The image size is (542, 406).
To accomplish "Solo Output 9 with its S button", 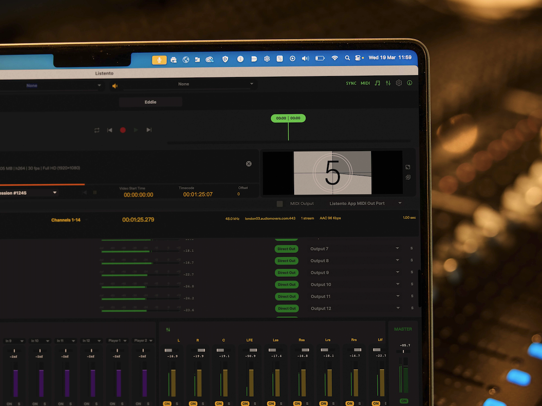I will pyautogui.click(x=411, y=272).
